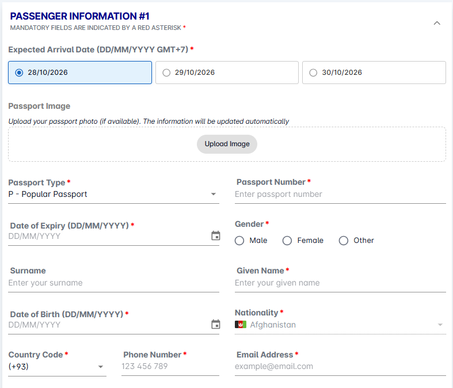Select arrival date 30/10/2026
Screen dimensions: 453x388
pos(374,73)
